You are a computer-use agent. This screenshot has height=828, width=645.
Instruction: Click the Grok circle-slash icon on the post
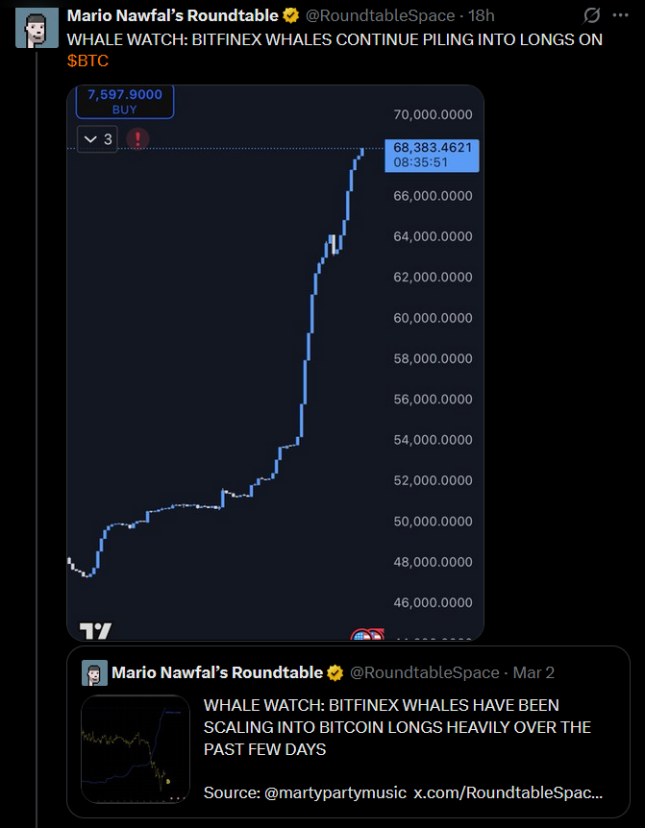tap(591, 15)
